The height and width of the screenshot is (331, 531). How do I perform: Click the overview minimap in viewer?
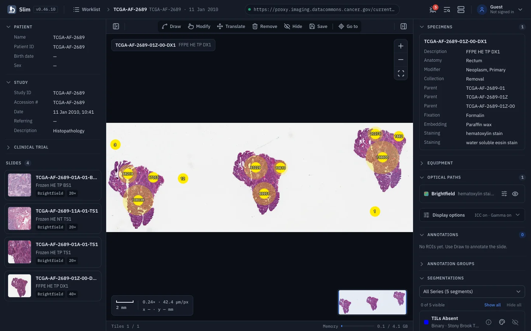372,302
